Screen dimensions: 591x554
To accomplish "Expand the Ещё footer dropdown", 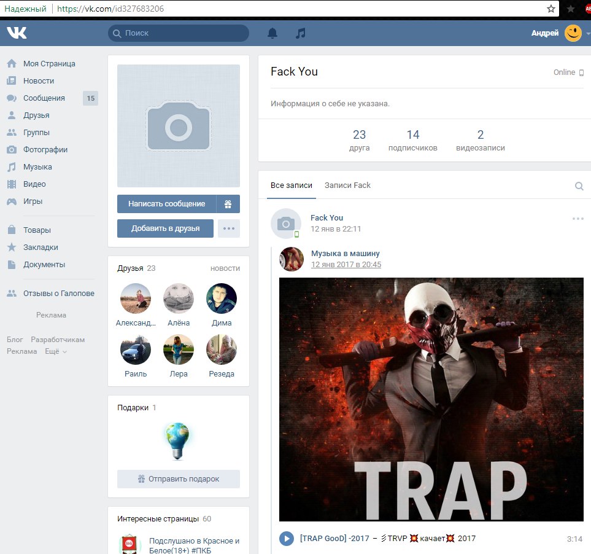I will click(x=55, y=351).
